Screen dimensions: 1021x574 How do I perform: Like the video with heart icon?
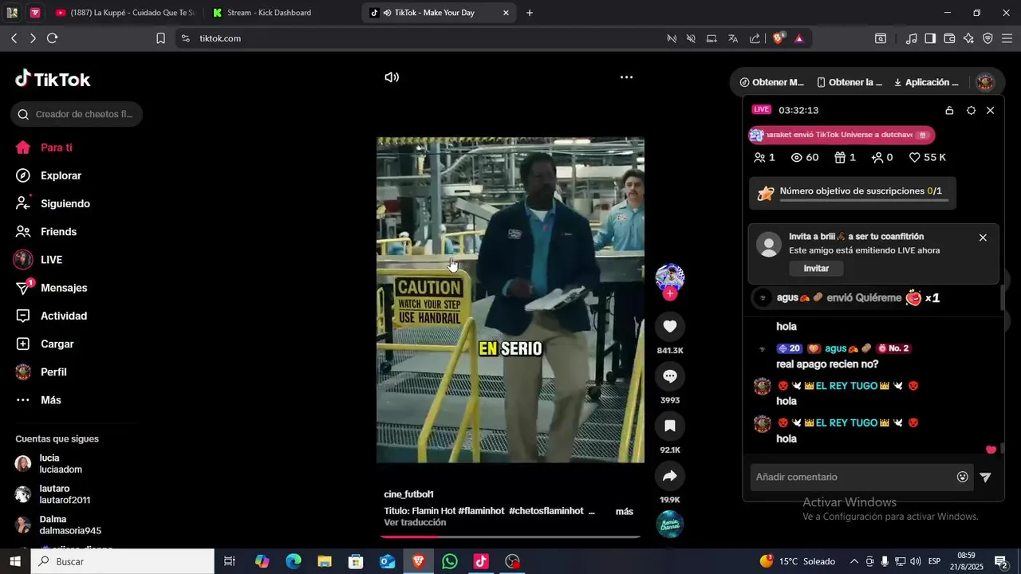pos(670,326)
